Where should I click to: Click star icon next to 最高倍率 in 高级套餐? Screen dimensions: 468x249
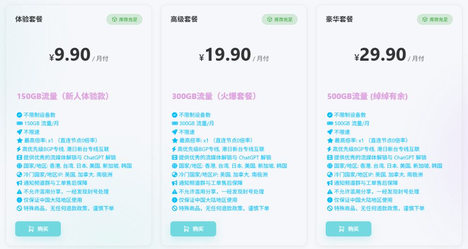[x=175, y=140]
